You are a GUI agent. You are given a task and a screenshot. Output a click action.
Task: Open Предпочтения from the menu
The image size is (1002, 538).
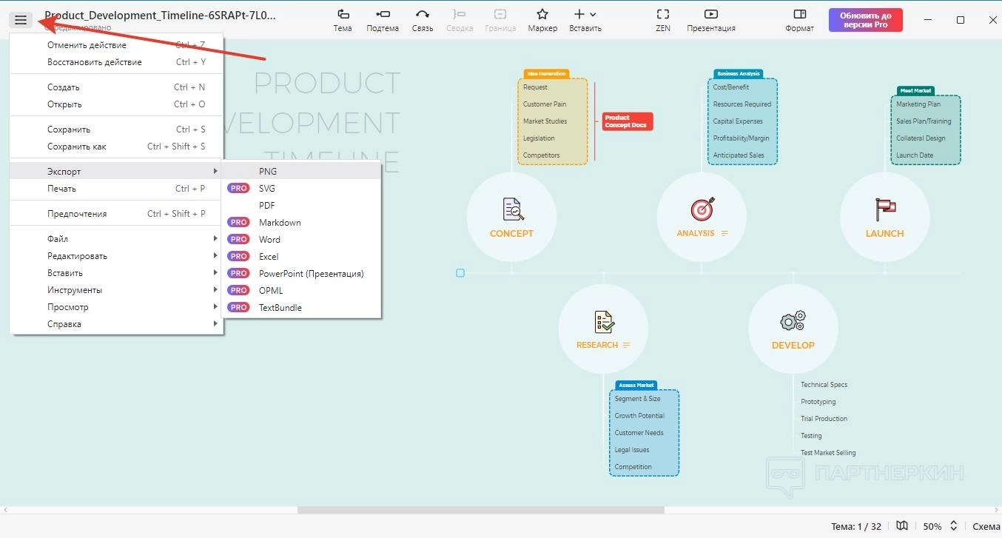77,214
